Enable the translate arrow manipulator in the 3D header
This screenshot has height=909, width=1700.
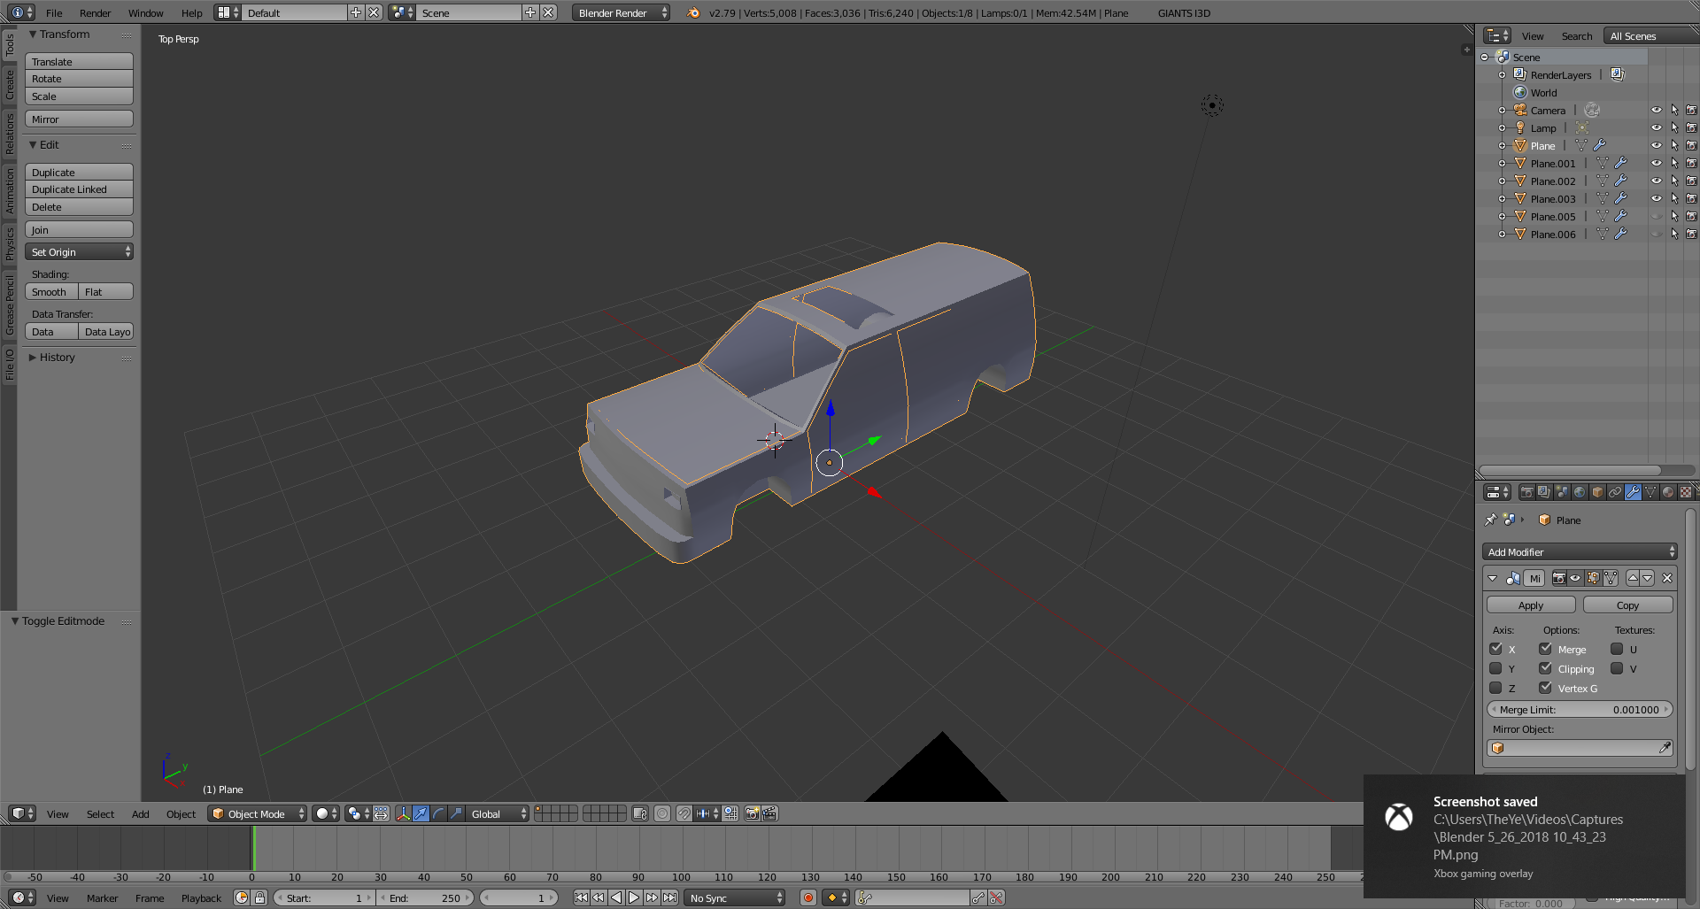421,813
